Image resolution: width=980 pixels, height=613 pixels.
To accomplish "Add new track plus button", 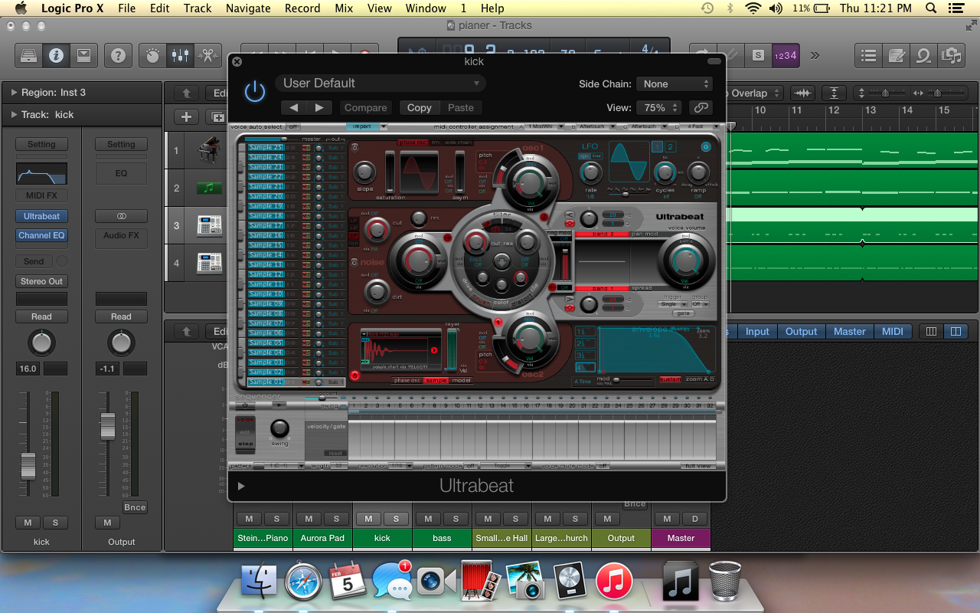I will point(186,117).
